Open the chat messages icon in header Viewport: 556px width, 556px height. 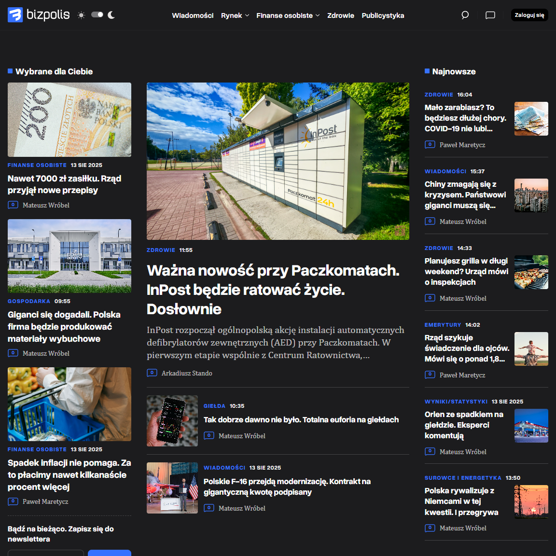tap(490, 15)
